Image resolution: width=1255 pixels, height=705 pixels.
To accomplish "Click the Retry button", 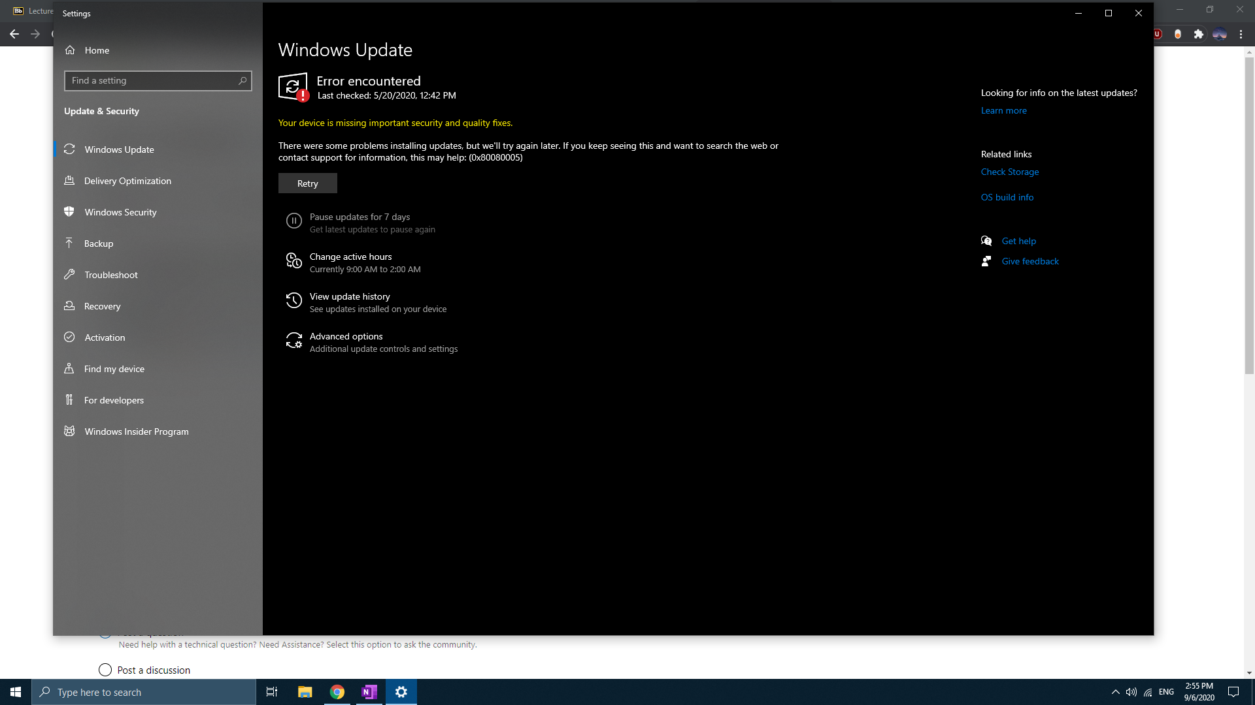I will [x=308, y=183].
